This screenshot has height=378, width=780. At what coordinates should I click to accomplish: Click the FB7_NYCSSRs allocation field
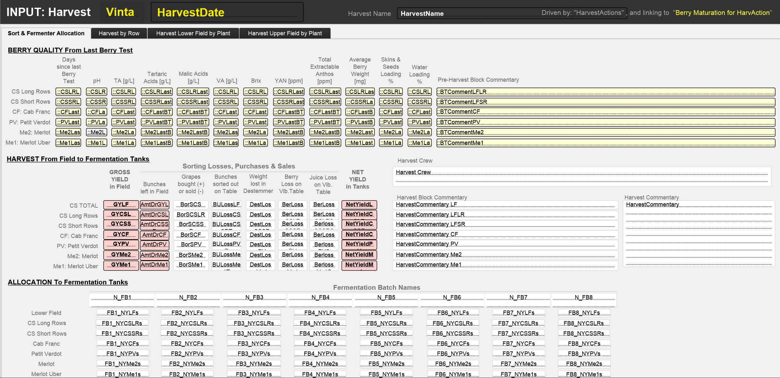click(x=518, y=334)
